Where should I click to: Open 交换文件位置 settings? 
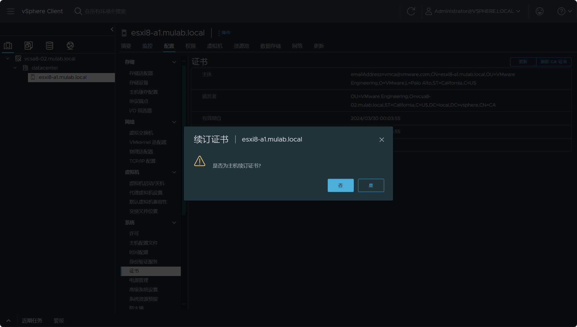(143, 211)
